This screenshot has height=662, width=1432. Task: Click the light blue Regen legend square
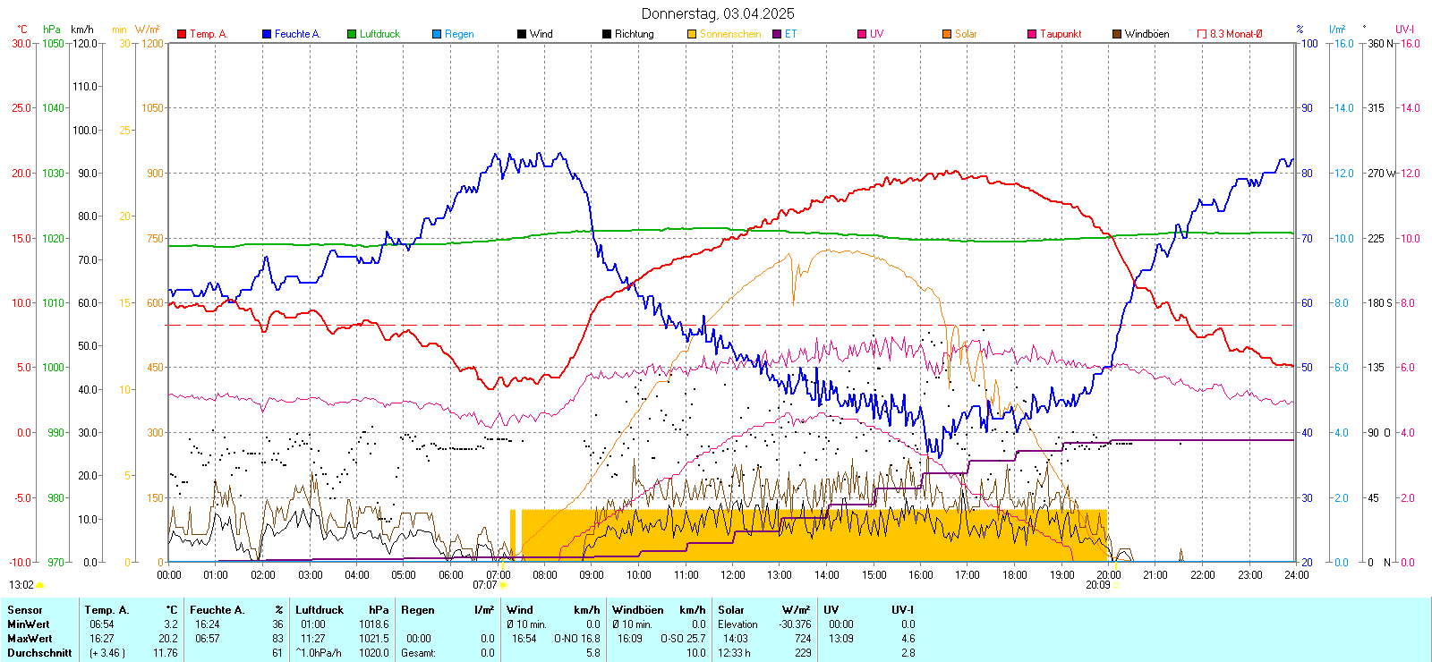[437, 34]
